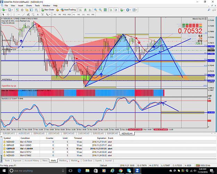
Task: Switch timeframe to D1
Action: 83,14
